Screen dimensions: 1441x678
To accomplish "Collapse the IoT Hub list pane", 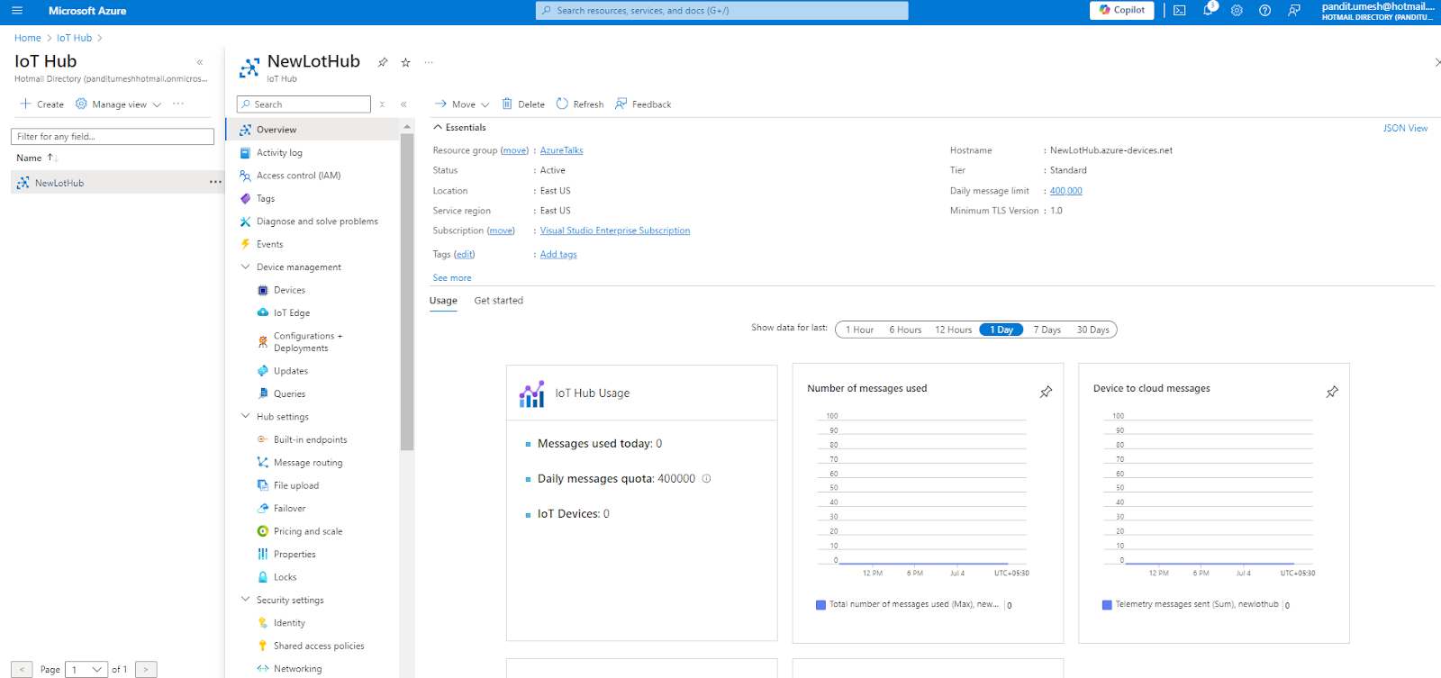I will coord(200,62).
